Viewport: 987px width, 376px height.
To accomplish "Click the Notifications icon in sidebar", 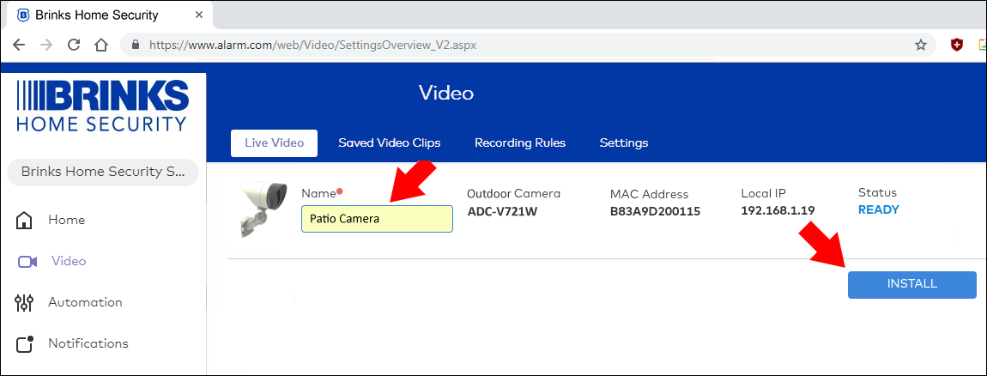I will coord(25,344).
